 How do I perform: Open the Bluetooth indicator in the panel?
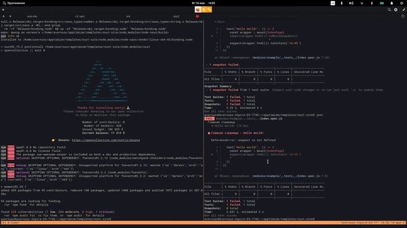click(x=371, y=3)
